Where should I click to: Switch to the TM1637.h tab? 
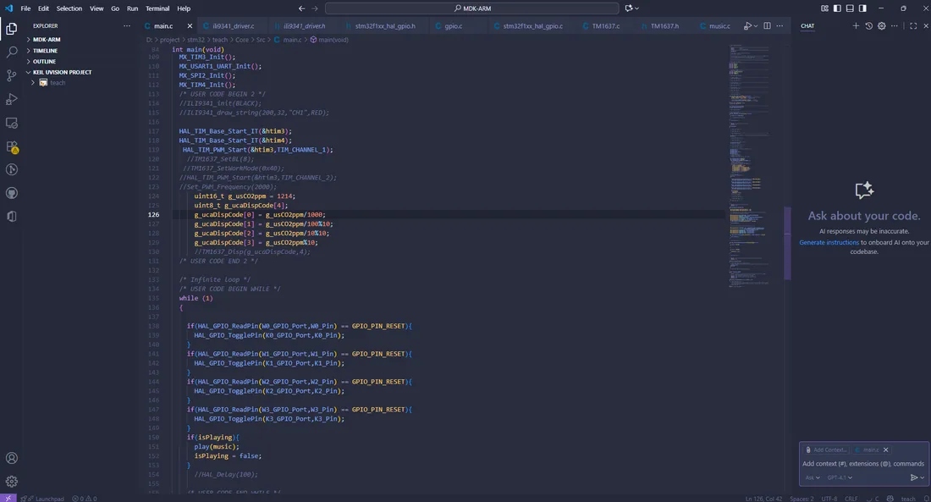point(664,25)
